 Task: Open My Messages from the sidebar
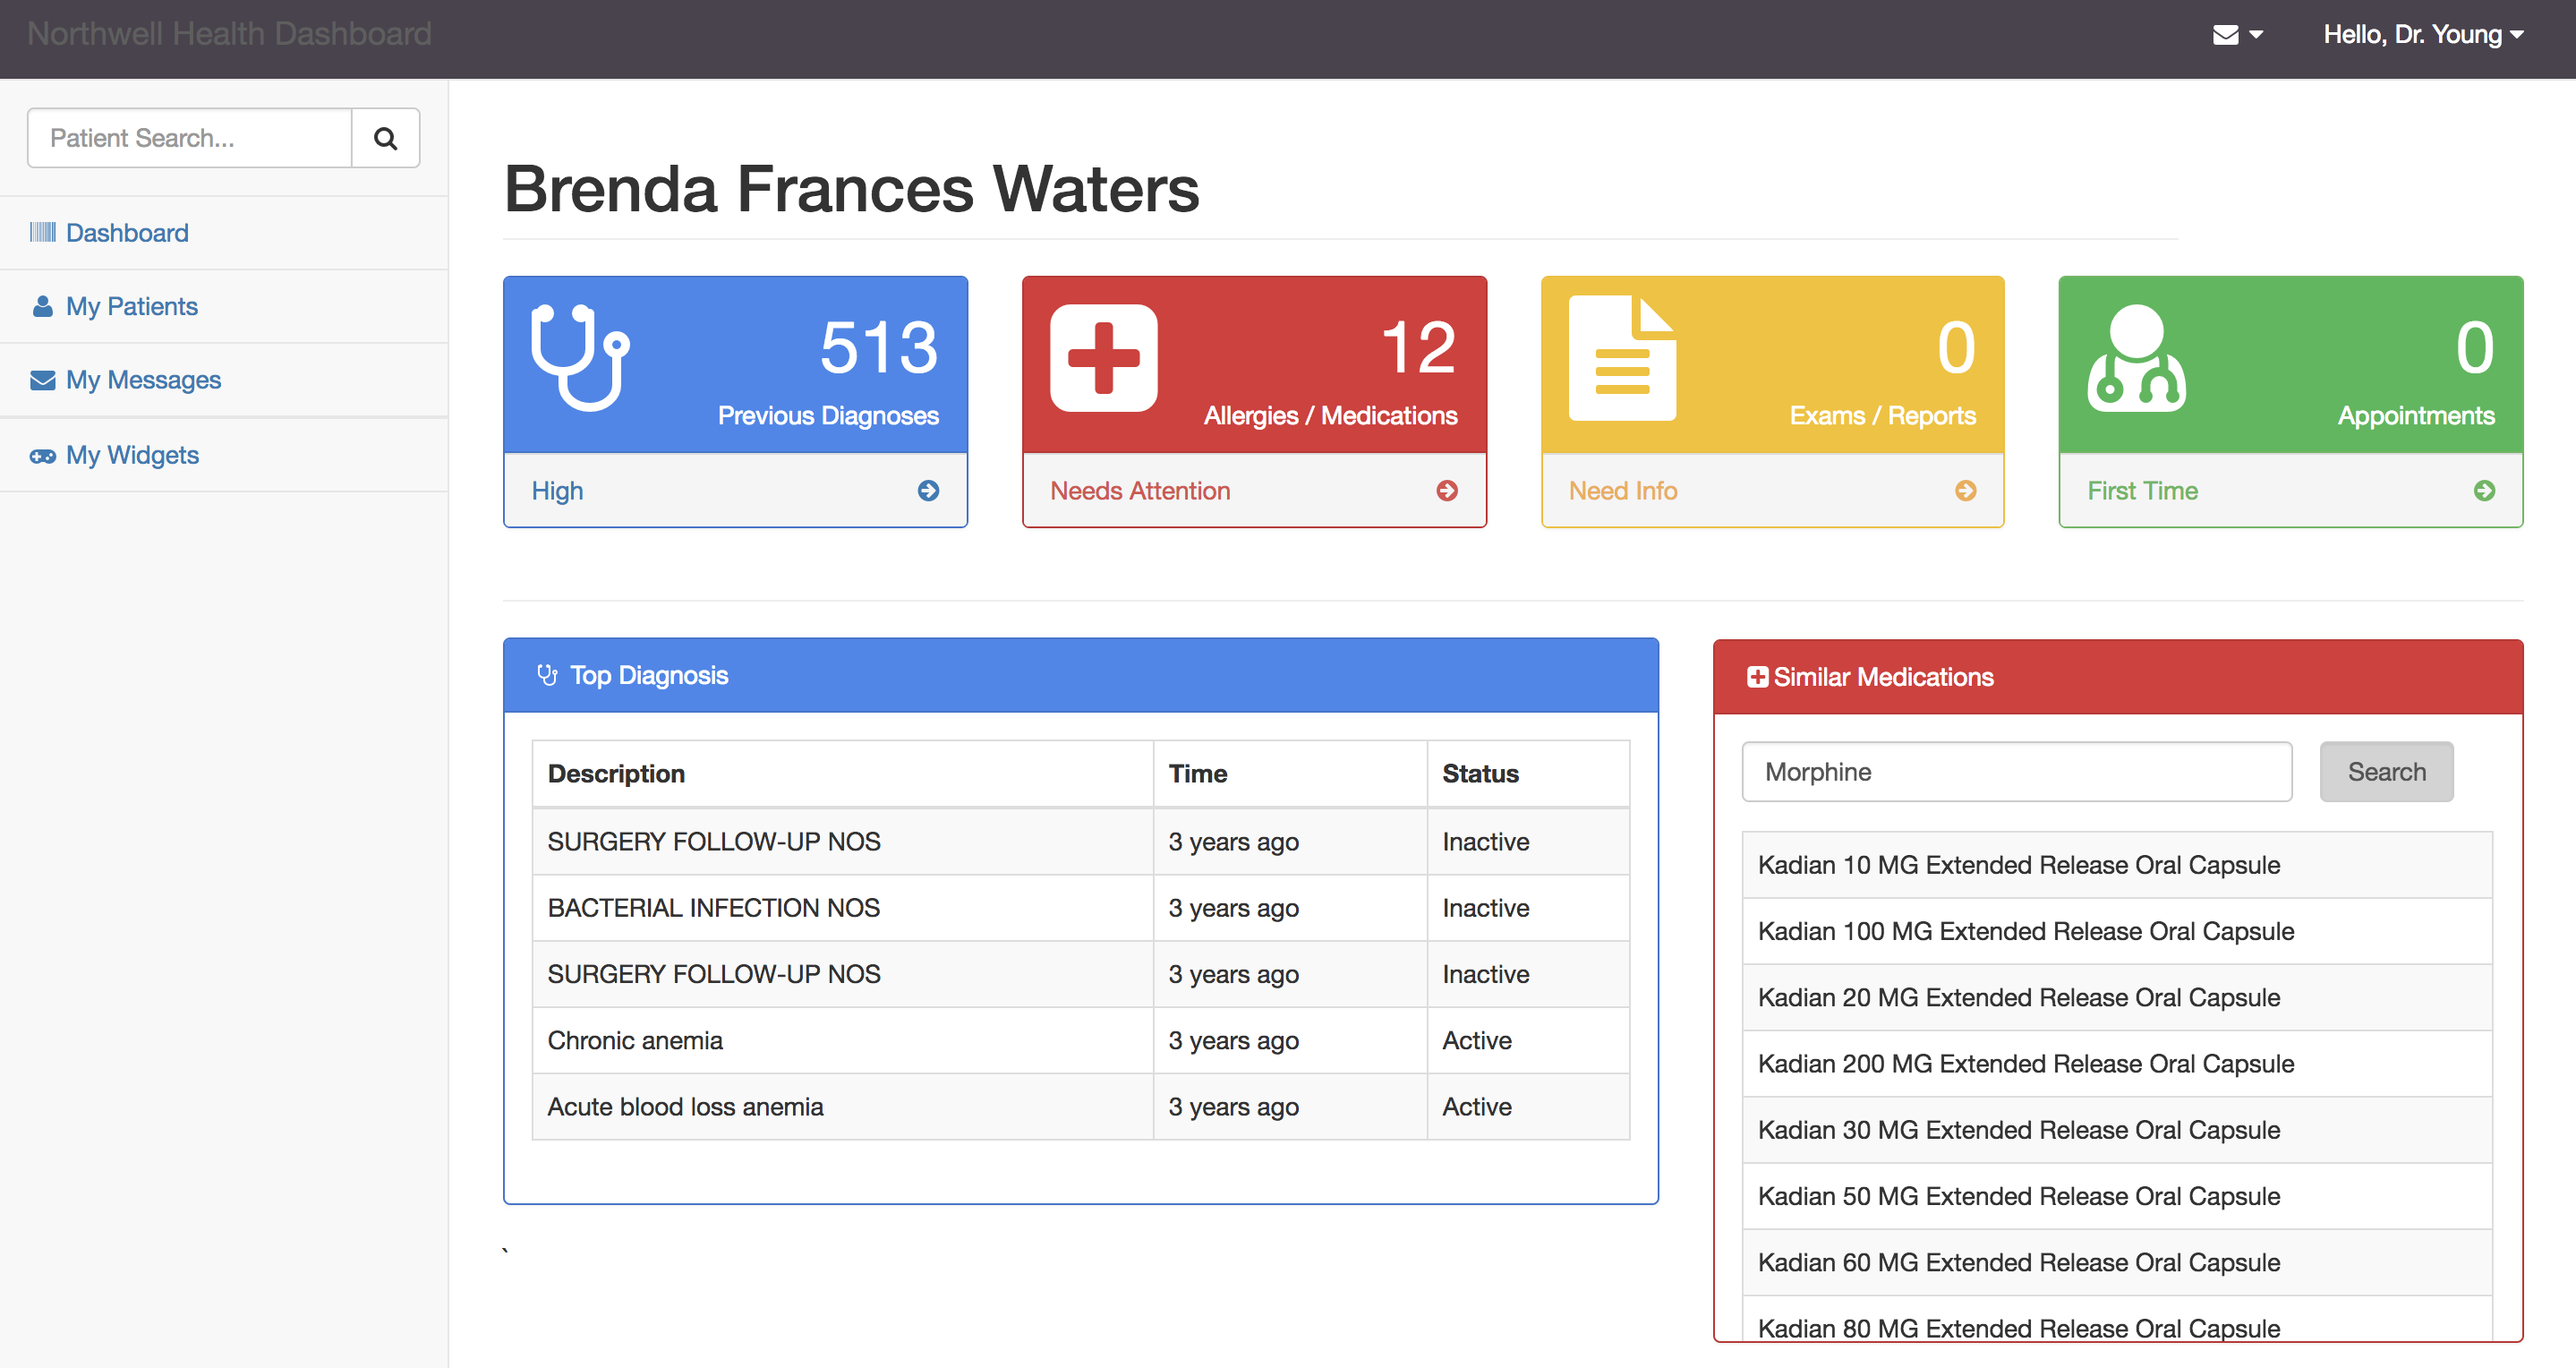pyautogui.click(x=143, y=380)
